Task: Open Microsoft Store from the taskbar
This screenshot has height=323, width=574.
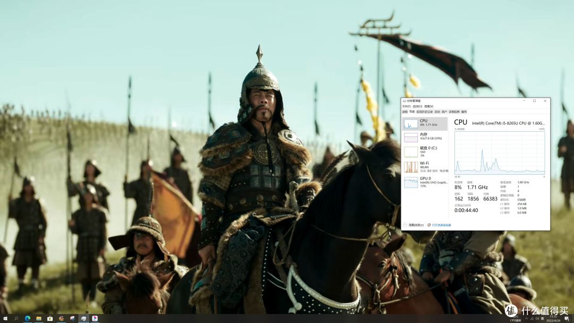Action: [x=50, y=319]
